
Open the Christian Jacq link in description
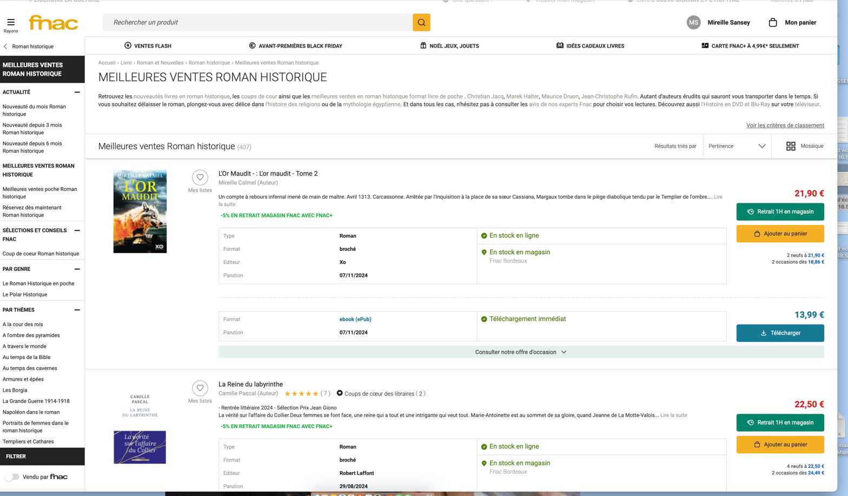(485, 97)
